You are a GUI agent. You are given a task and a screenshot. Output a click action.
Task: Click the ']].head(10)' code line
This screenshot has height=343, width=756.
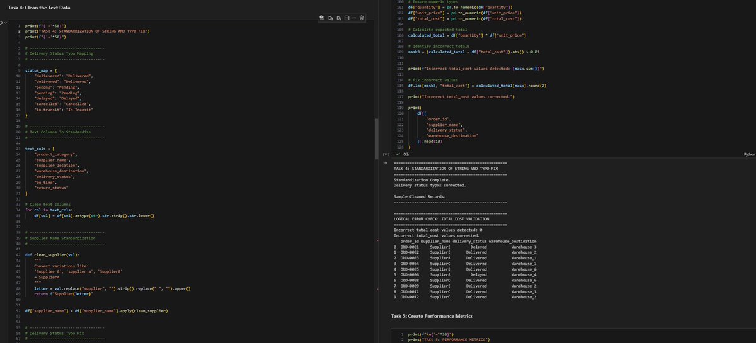coord(430,142)
